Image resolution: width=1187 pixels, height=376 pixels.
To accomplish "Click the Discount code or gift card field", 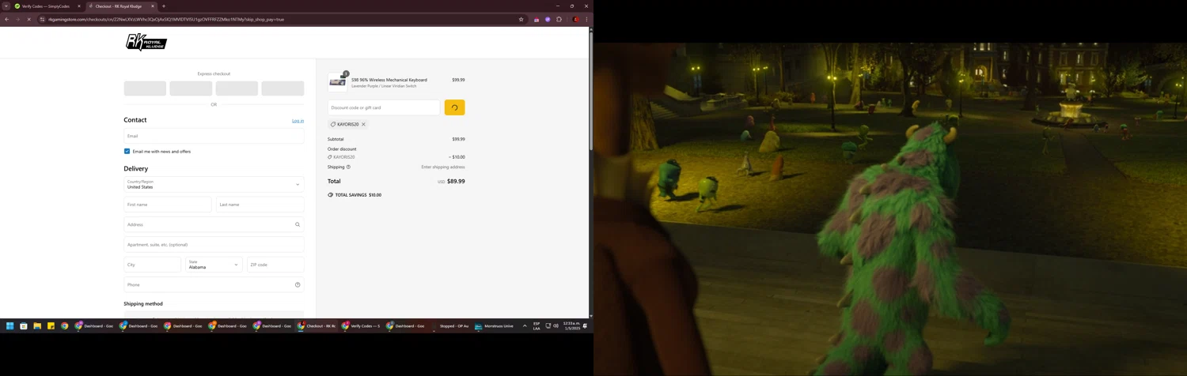I will [x=384, y=107].
